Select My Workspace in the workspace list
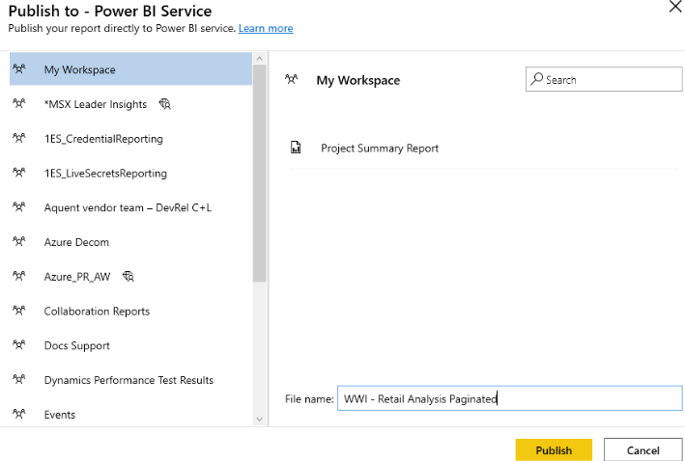Viewport: 685px width, 461px height. tap(130, 68)
